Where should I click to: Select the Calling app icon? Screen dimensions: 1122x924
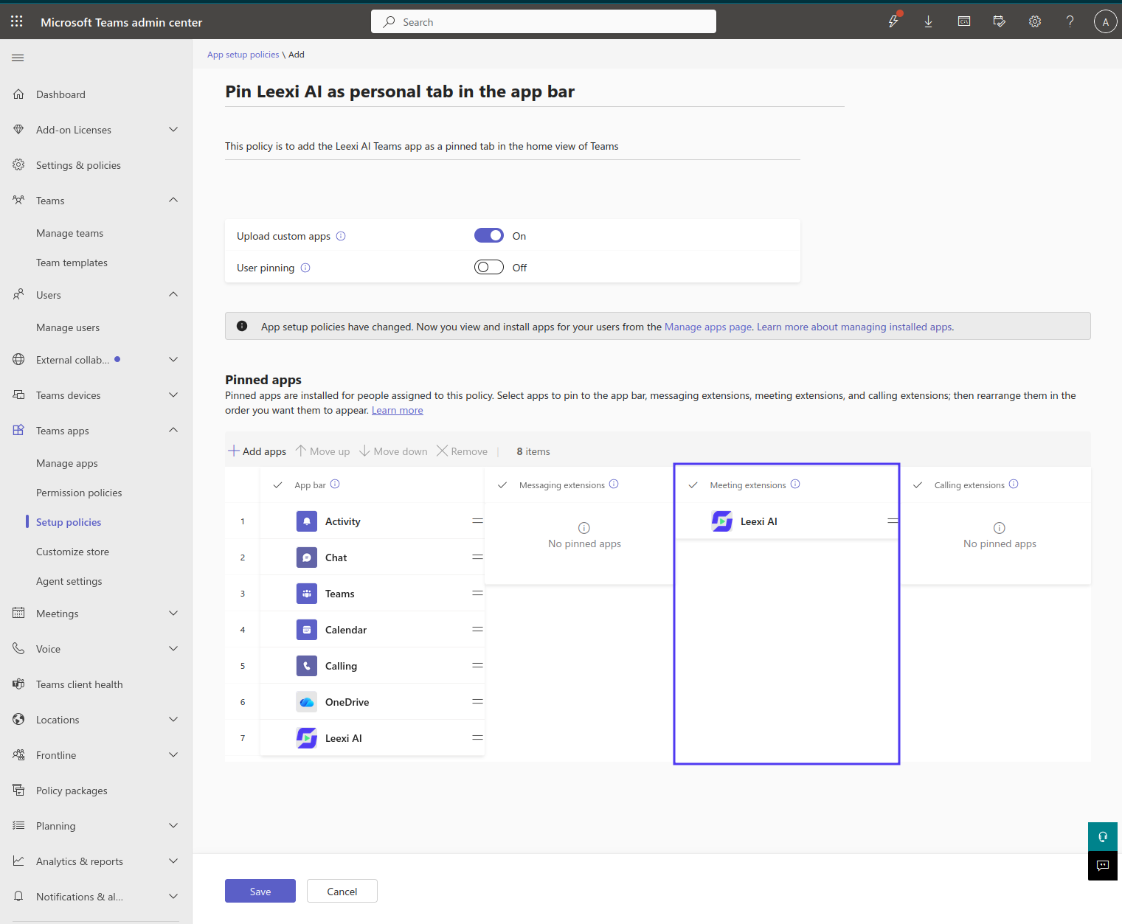pyautogui.click(x=307, y=666)
